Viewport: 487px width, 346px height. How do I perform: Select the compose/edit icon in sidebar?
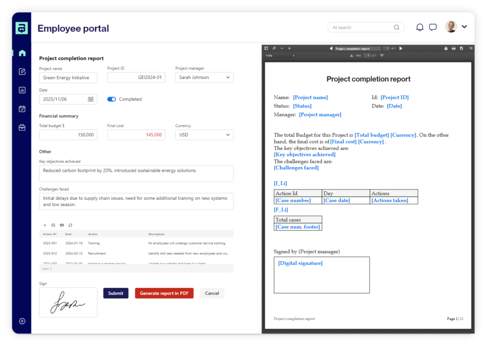(22, 71)
